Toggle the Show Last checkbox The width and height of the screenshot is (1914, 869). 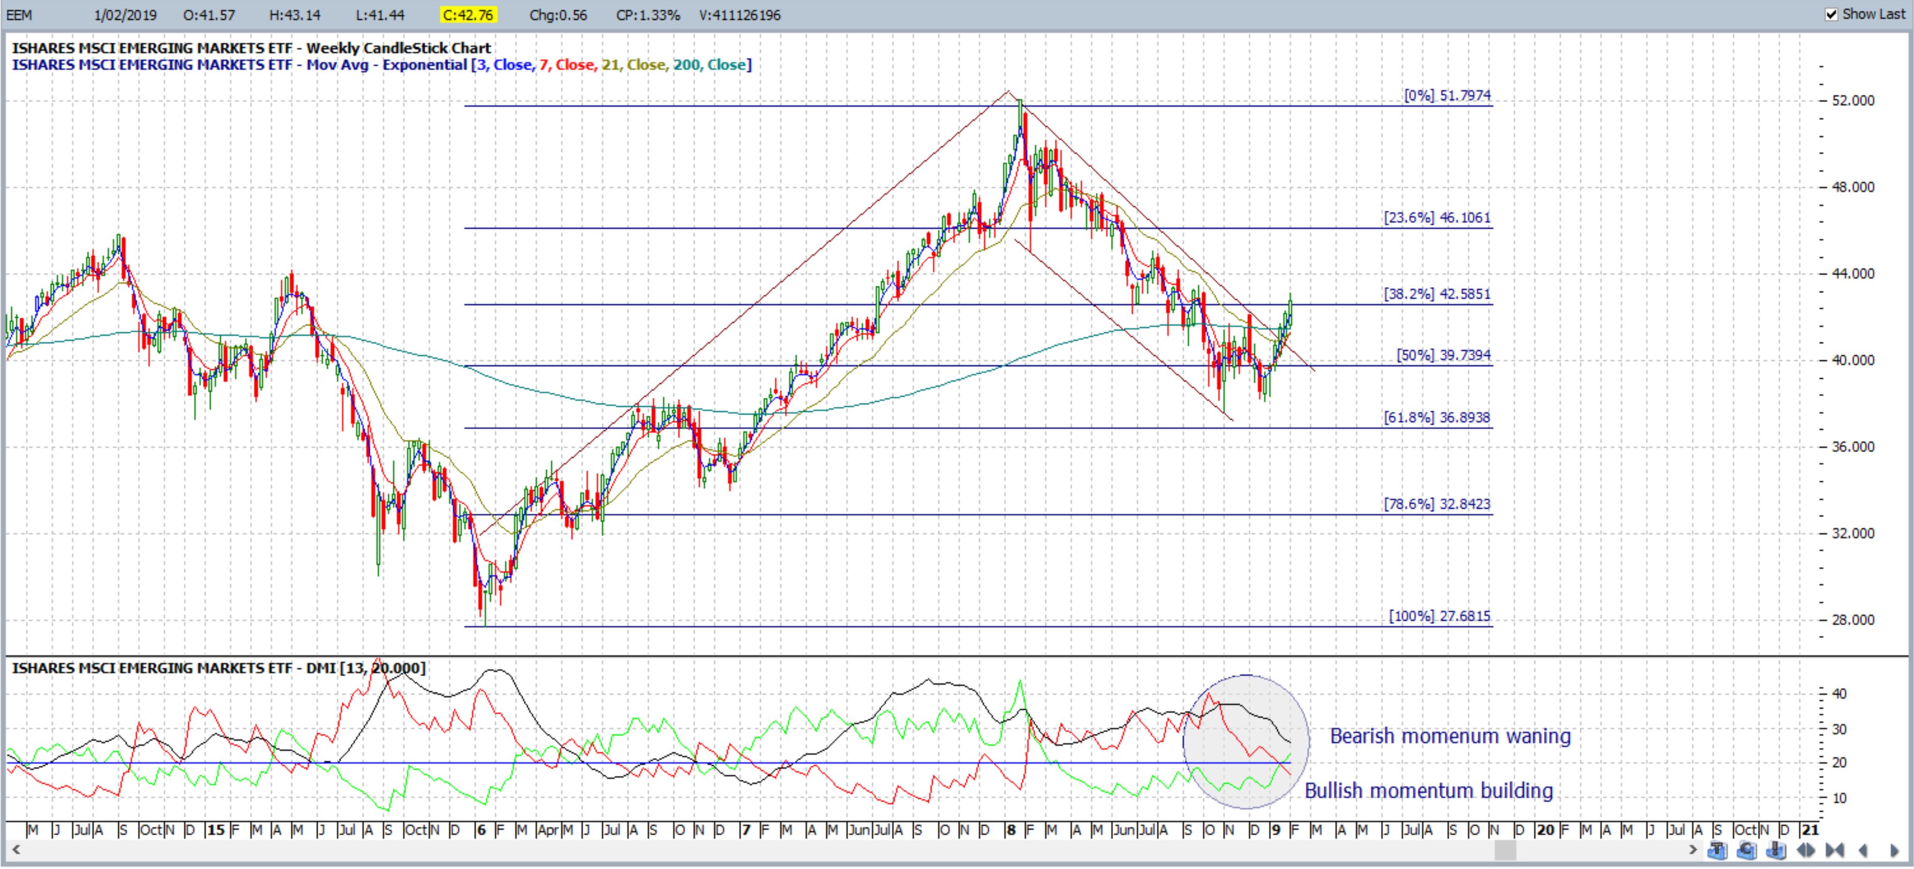point(1831,14)
